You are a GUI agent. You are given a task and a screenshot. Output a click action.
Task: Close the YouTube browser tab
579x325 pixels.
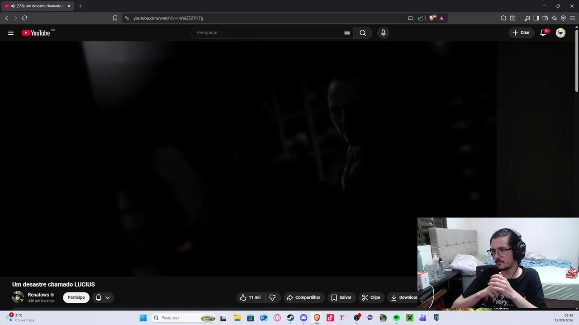coord(69,6)
